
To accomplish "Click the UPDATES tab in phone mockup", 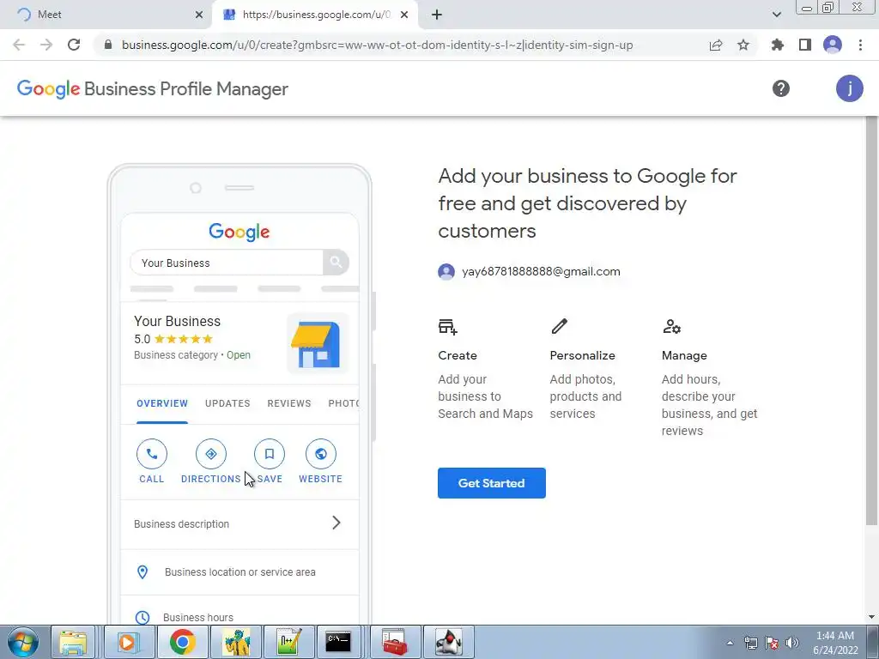I will (x=227, y=403).
